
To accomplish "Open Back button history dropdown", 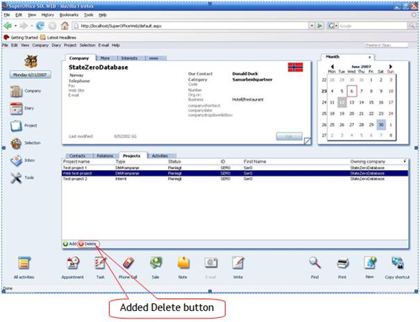I will pyautogui.click(x=15, y=26).
